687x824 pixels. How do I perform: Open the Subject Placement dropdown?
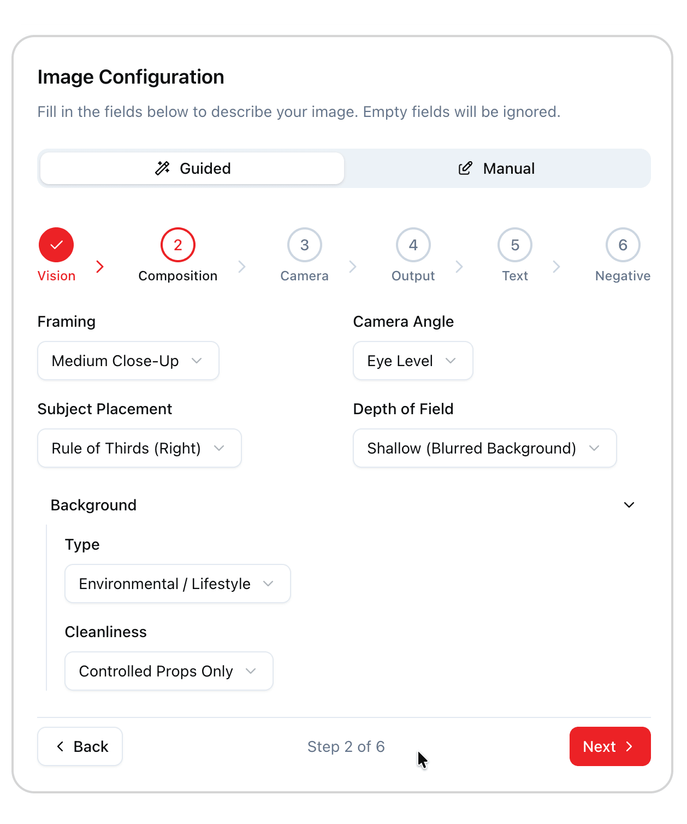coord(139,448)
